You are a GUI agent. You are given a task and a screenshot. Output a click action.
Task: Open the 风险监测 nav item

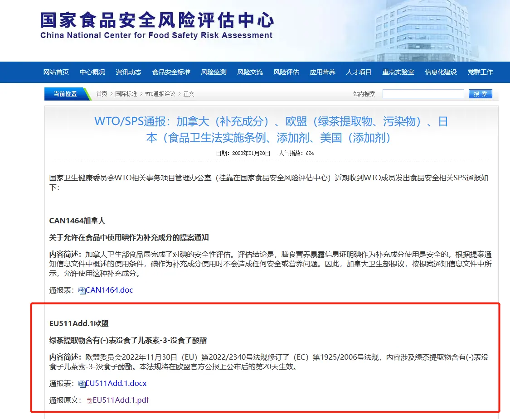(214, 72)
